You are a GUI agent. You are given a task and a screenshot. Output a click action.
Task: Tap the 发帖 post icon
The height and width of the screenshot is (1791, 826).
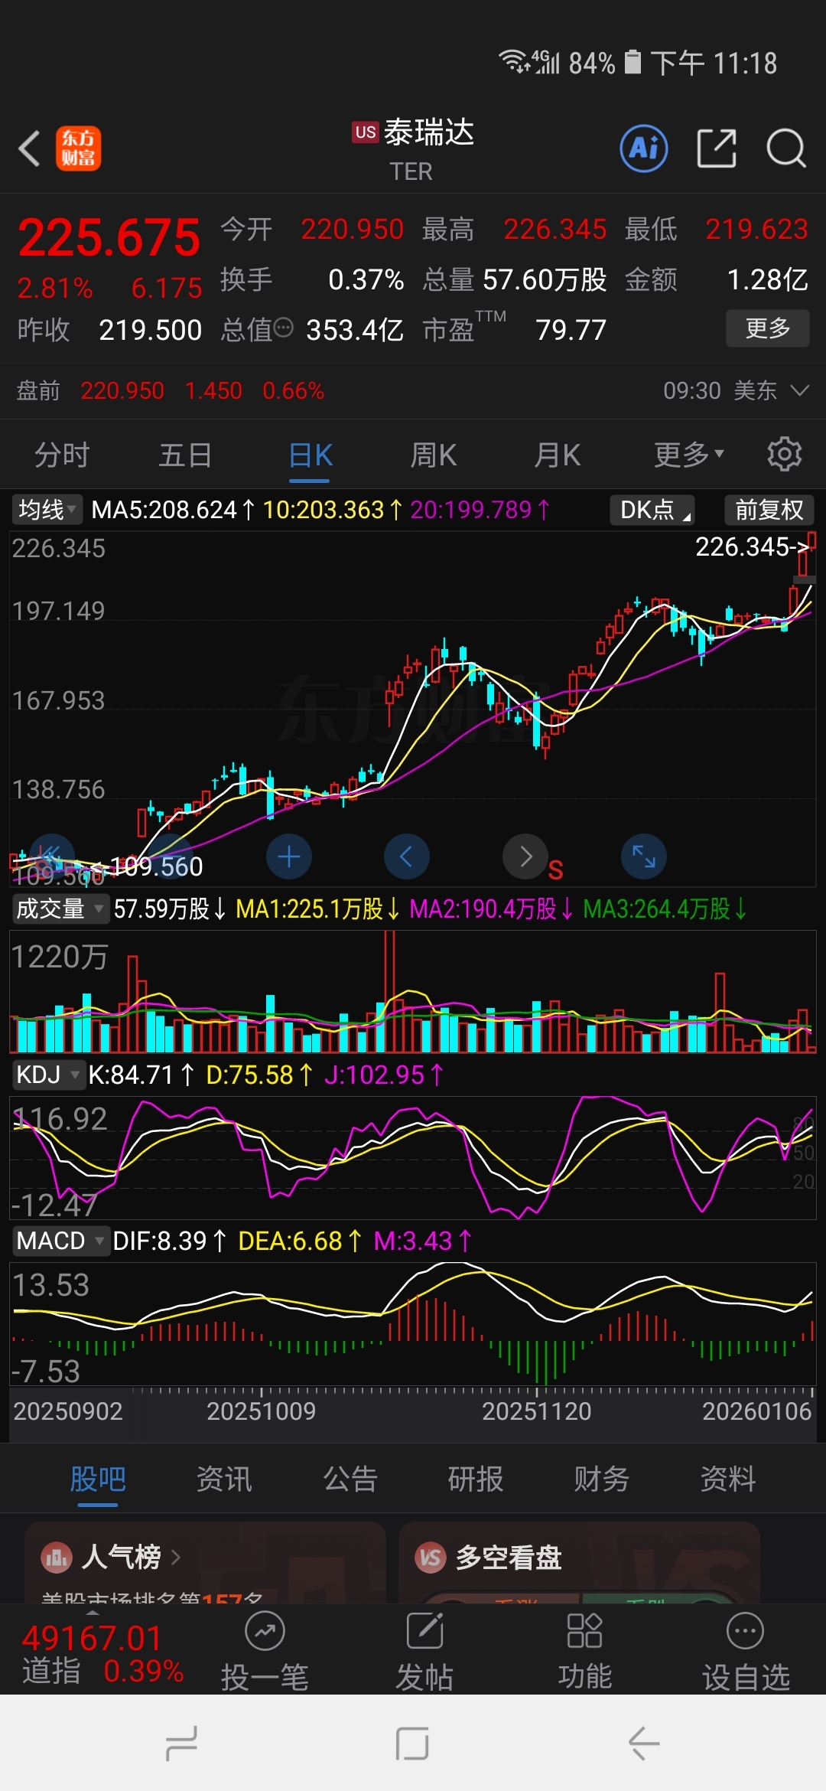pyautogui.click(x=425, y=1632)
